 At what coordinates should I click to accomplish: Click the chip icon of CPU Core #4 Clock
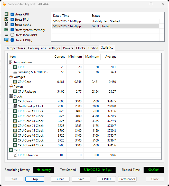point(15,126)
